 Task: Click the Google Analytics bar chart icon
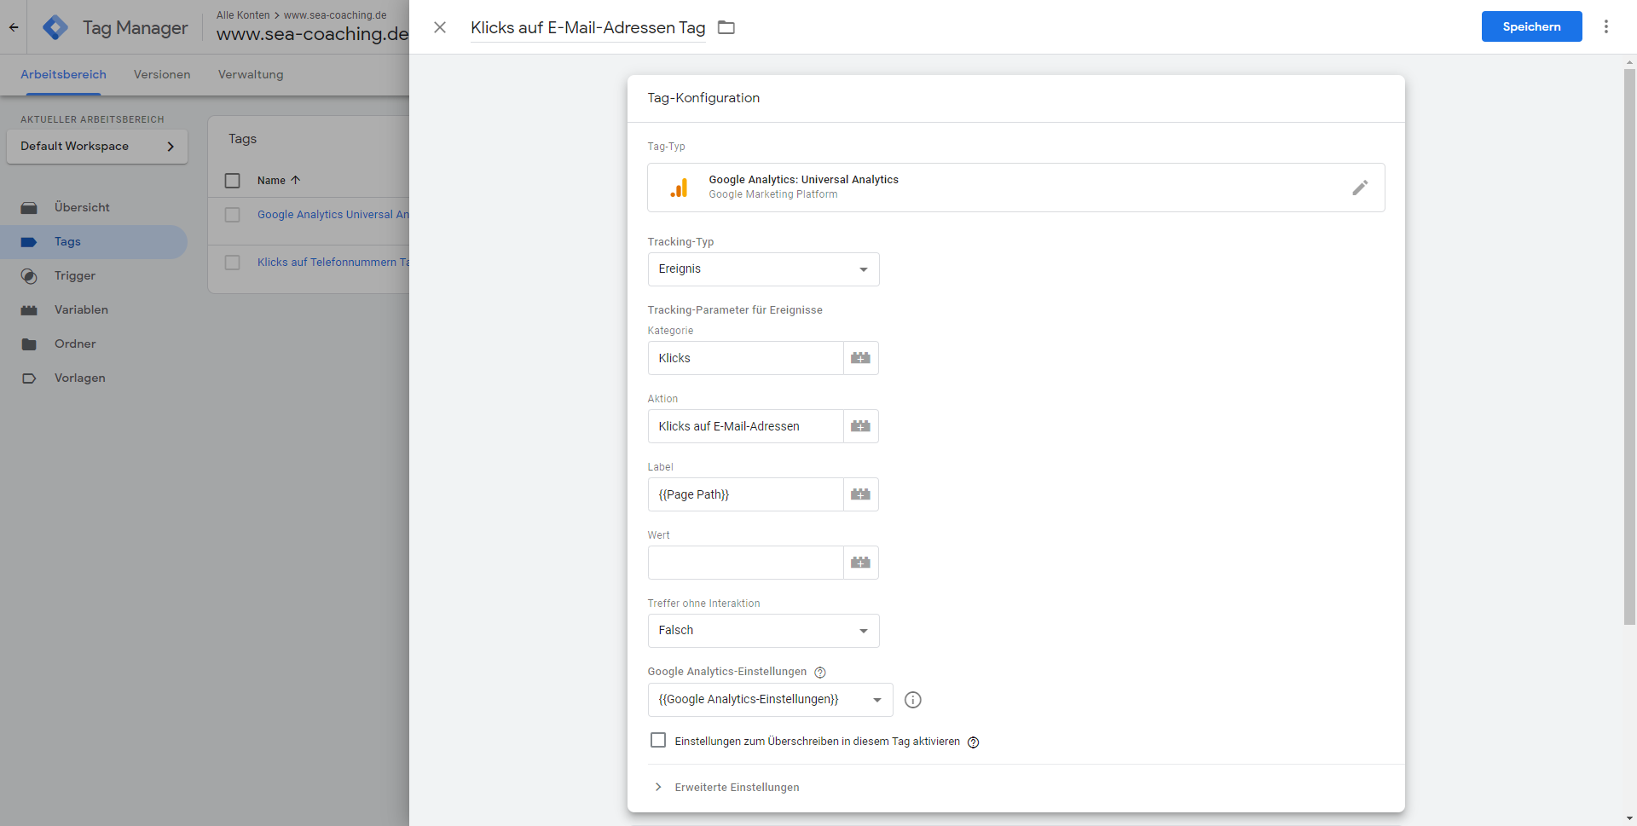pyautogui.click(x=679, y=188)
